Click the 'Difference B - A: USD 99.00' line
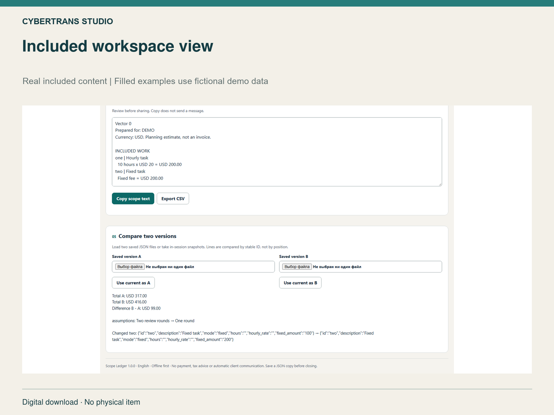The image size is (554, 415). (136, 308)
